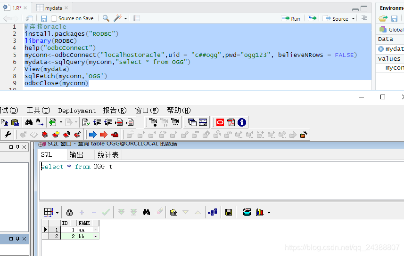This screenshot has height=256, width=404.
Task: Click the red Oracle logo icon
Action: click(220, 122)
